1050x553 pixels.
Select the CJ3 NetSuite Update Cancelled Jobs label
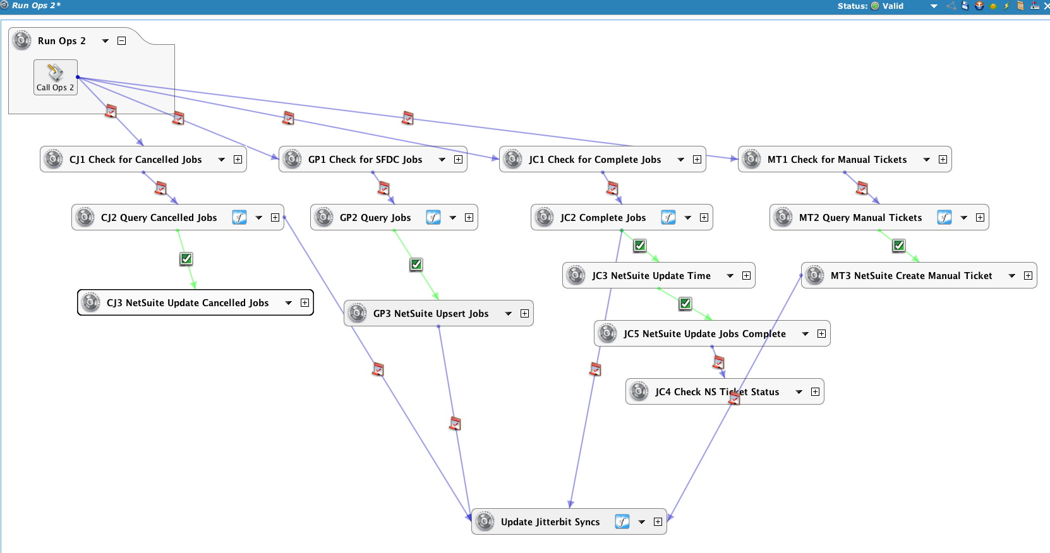pyautogui.click(x=188, y=303)
